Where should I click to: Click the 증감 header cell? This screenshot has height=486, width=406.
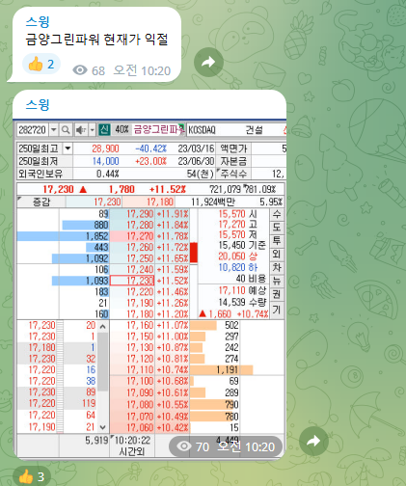coord(41,202)
